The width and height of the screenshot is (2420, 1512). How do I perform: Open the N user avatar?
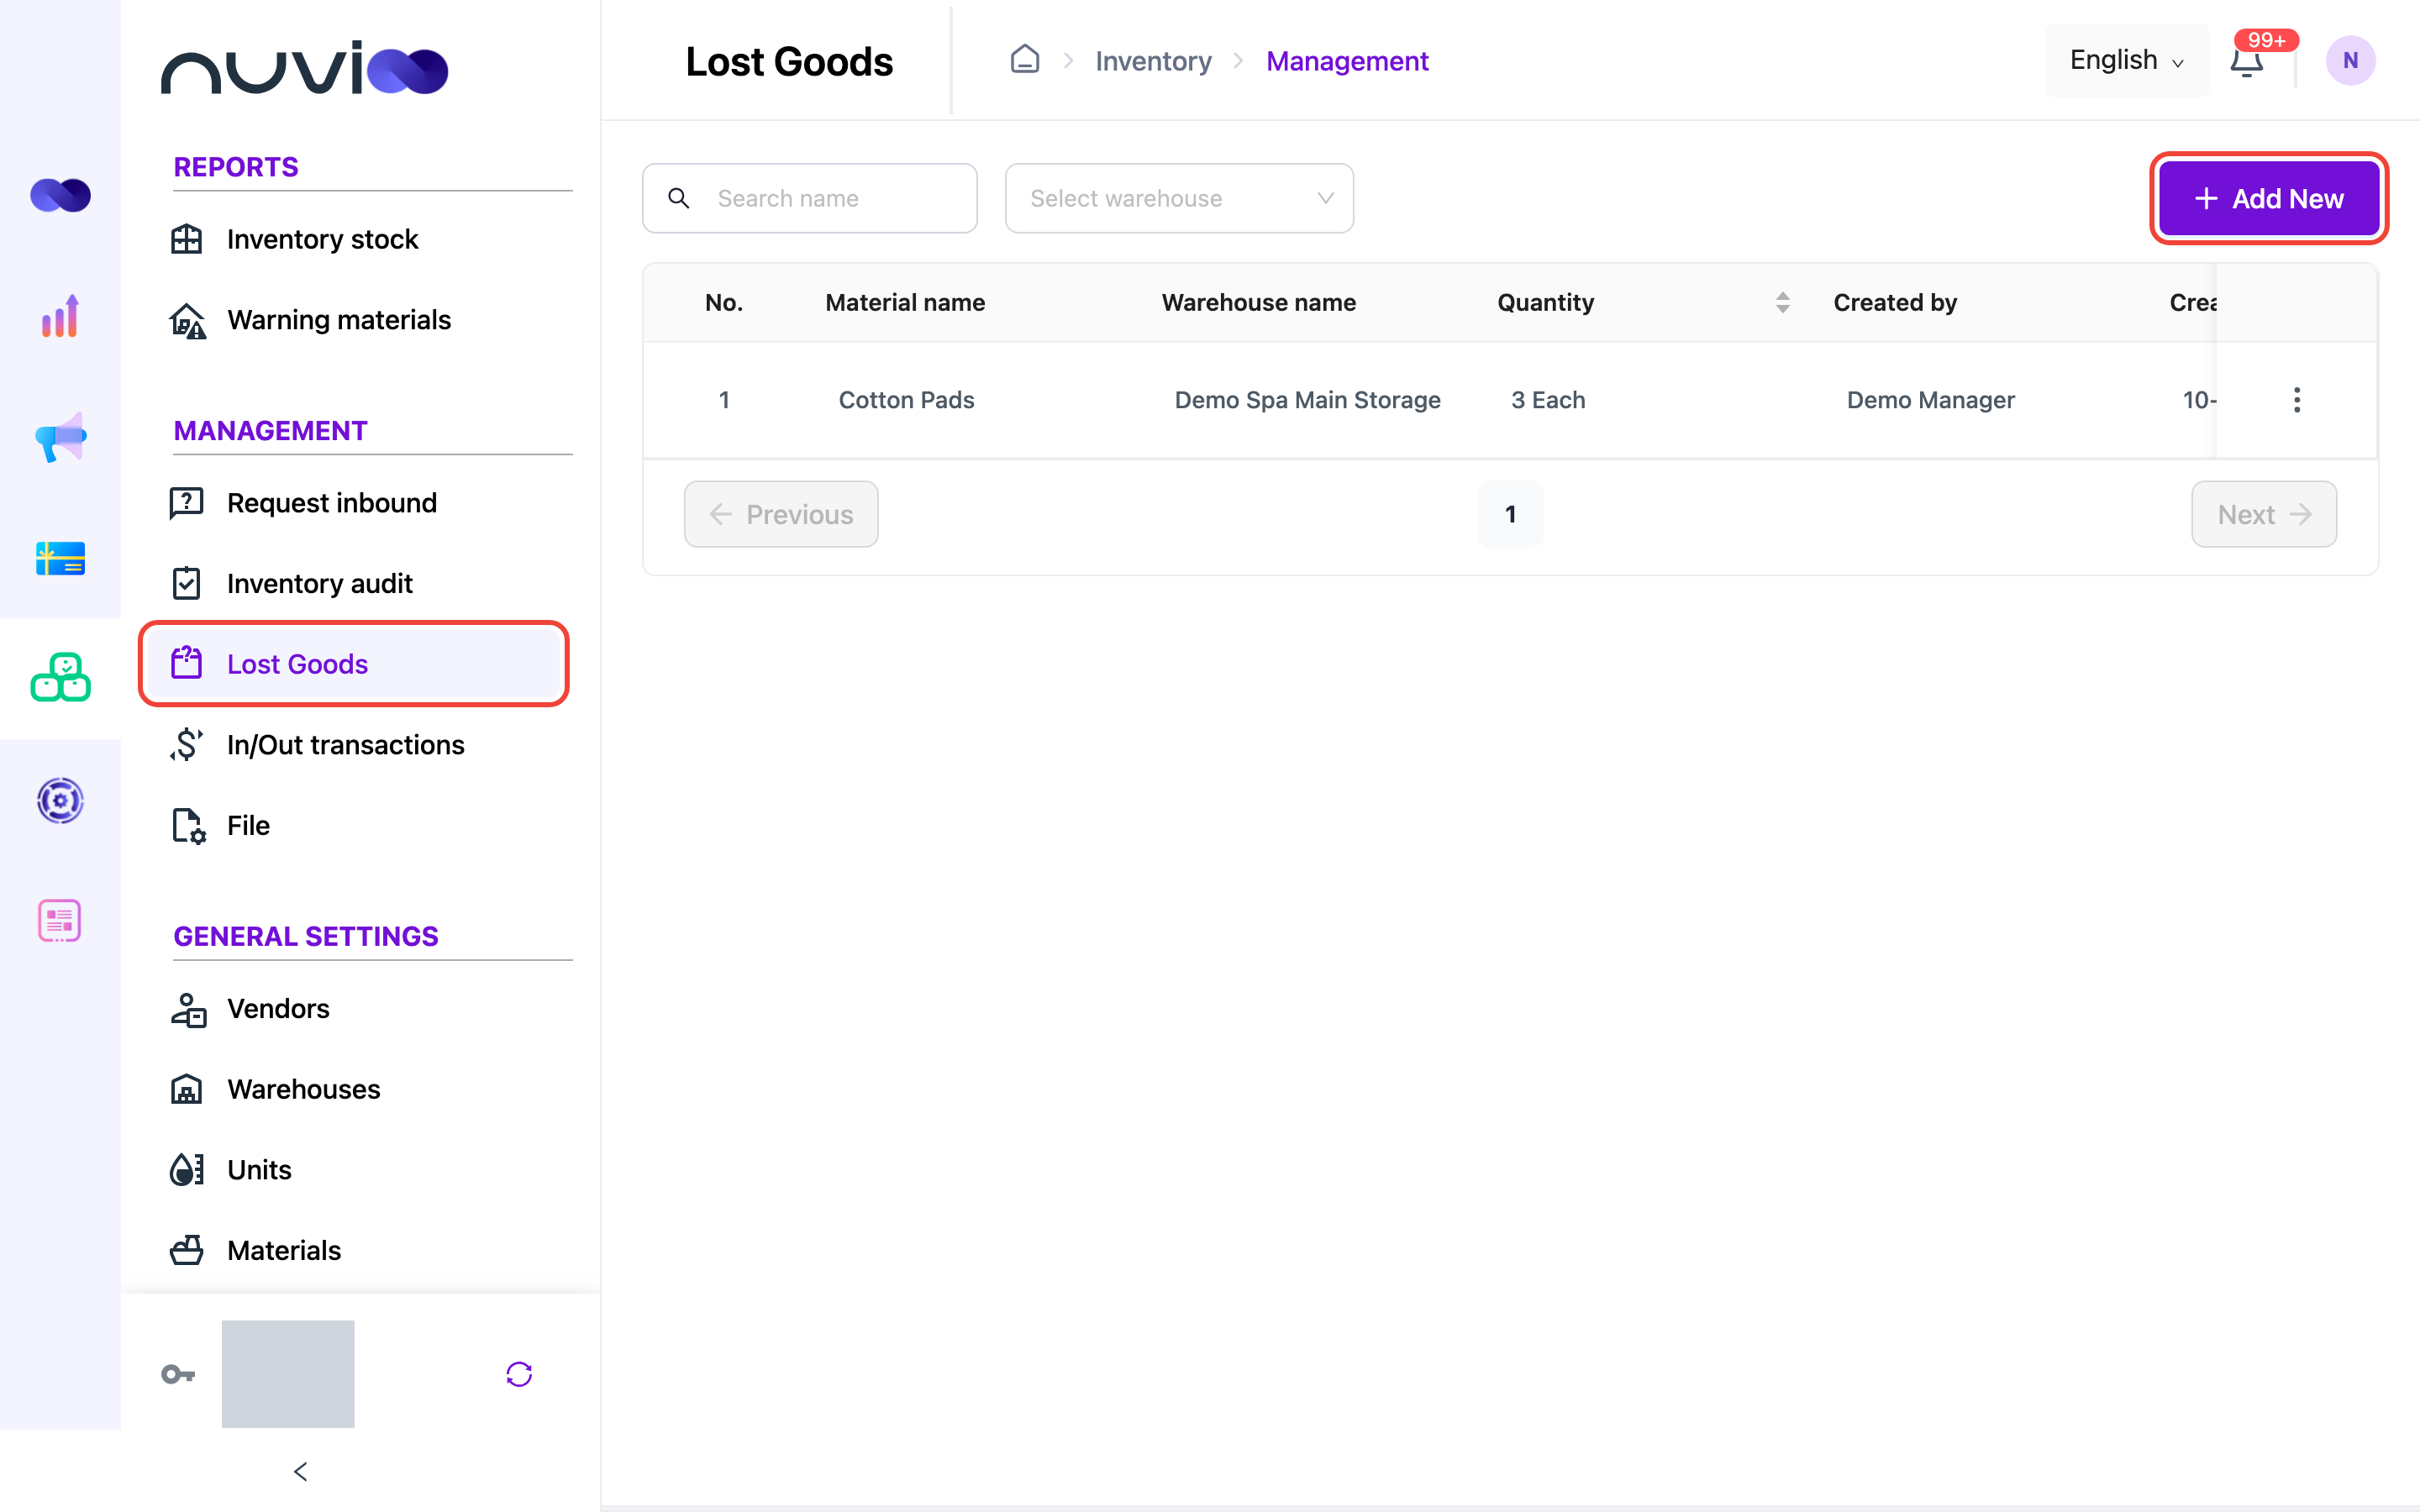[2350, 61]
